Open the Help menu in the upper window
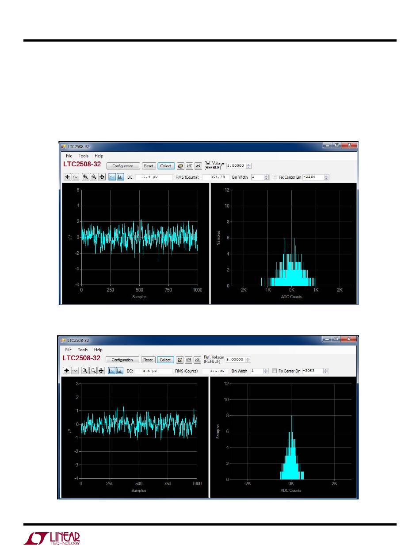Screen dimensions: 420x549 click(99, 156)
